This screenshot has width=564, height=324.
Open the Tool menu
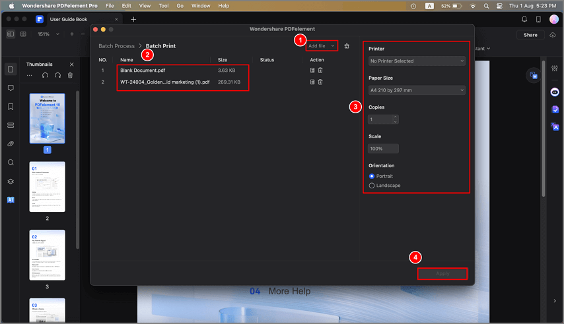click(164, 6)
